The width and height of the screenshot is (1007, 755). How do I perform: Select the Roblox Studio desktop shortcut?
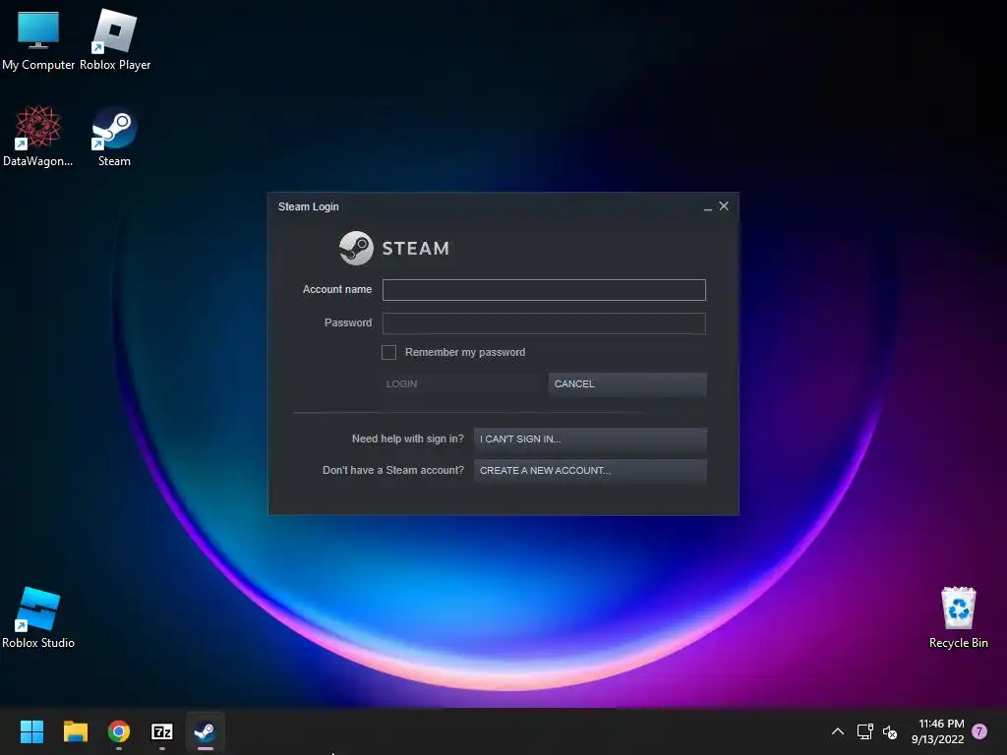point(38,617)
